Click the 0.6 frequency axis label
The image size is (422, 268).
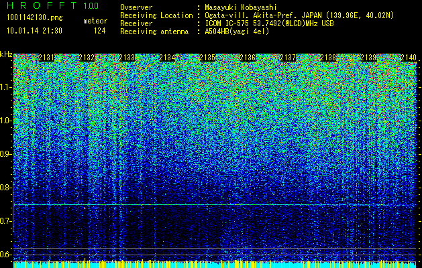click(5, 255)
